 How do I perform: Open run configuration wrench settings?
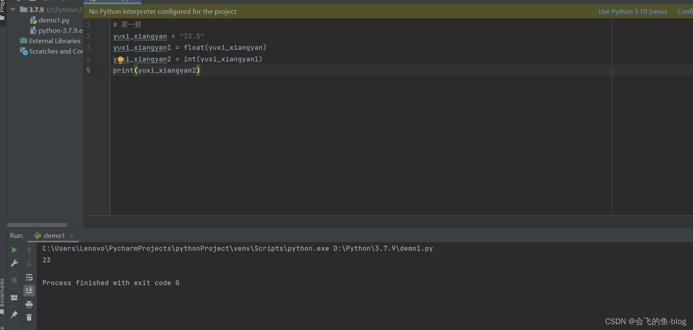tap(14, 263)
